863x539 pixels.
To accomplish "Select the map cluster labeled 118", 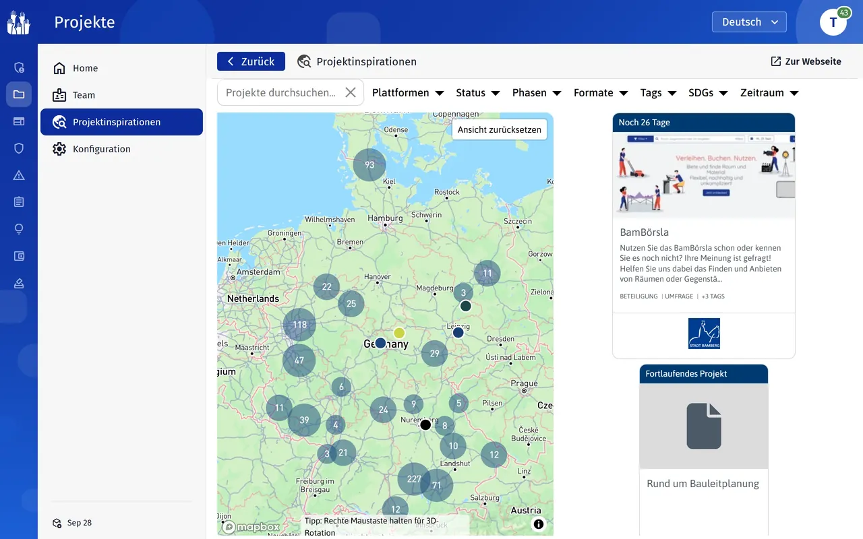I will (299, 325).
